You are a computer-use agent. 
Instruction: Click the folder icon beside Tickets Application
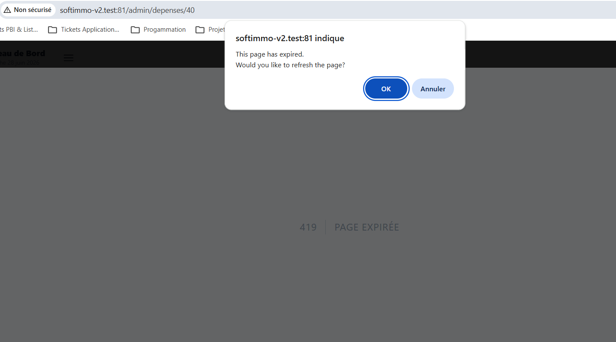[x=52, y=30]
